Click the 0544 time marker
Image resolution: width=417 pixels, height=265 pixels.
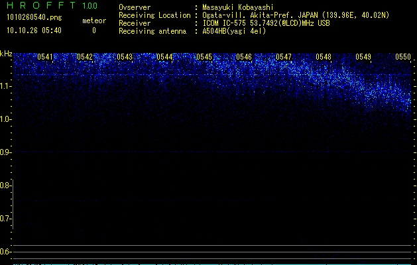coord(164,57)
